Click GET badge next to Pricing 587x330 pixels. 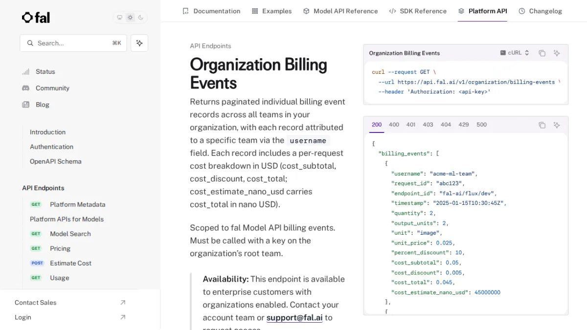(x=36, y=248)
